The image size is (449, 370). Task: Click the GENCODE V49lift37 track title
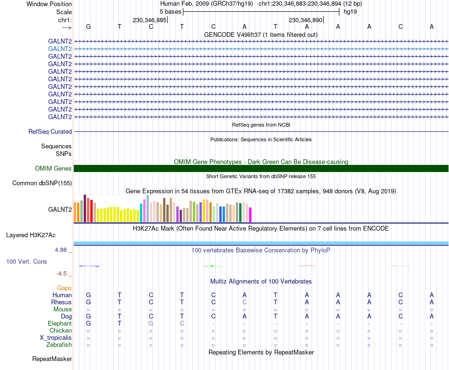tap(261, 35)
